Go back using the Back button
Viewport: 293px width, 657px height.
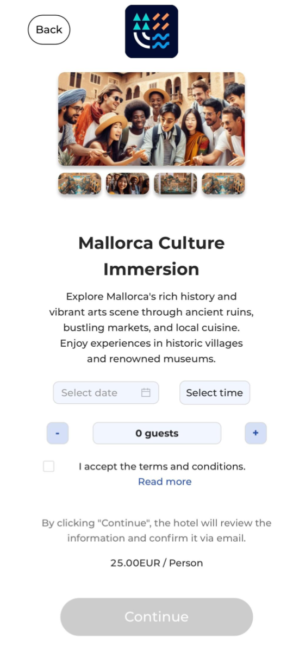(x=49, y=29)
